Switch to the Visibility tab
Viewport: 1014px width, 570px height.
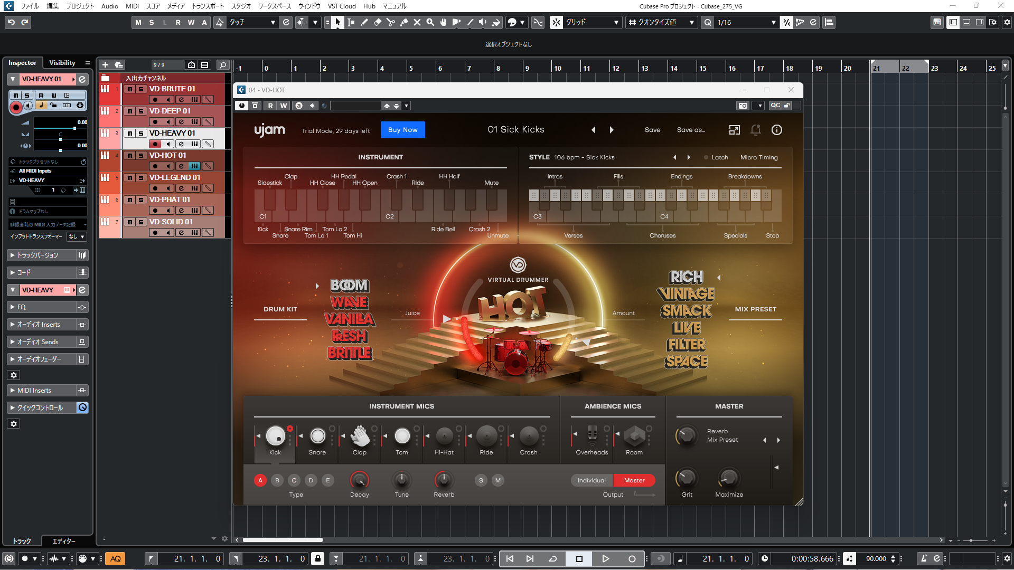tap(62, 63)
